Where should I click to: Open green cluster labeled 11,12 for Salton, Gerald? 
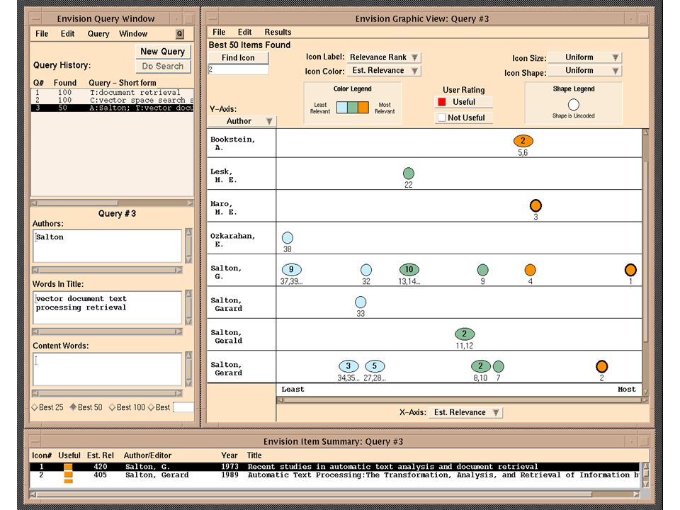[x=465, y=334]
